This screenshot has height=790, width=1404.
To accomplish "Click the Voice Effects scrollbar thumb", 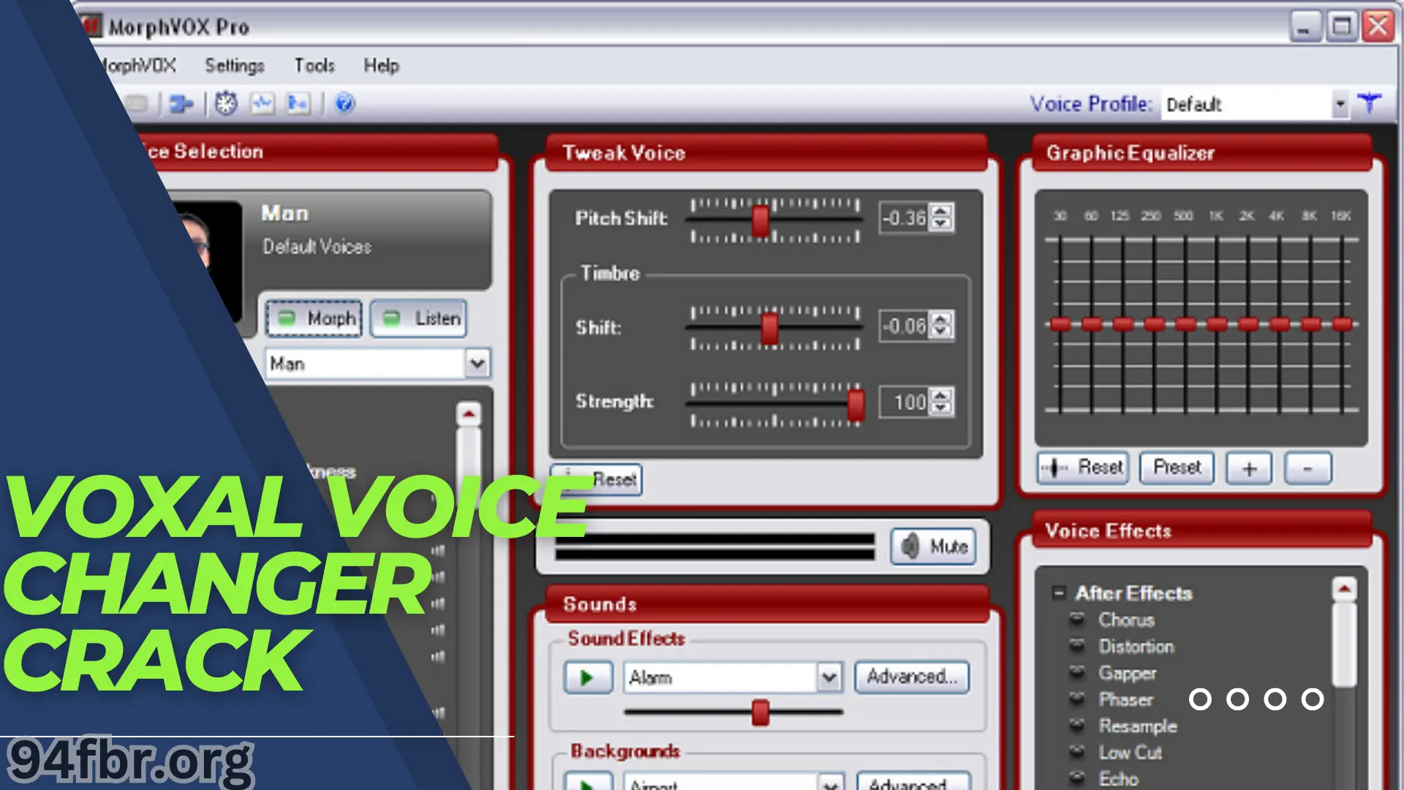I will point(1344,644).
